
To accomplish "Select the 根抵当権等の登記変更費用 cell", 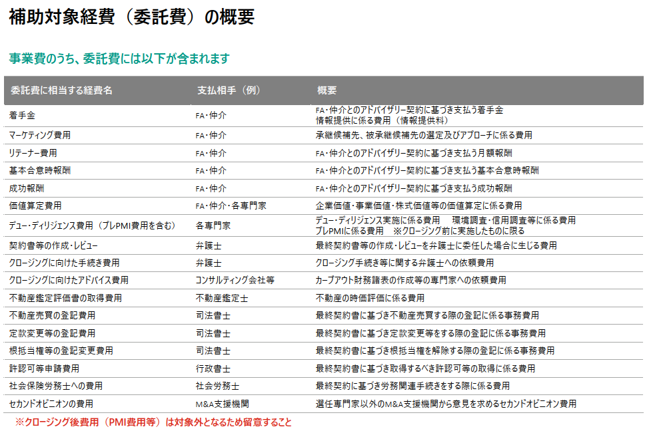I will (x=61, y=351).
